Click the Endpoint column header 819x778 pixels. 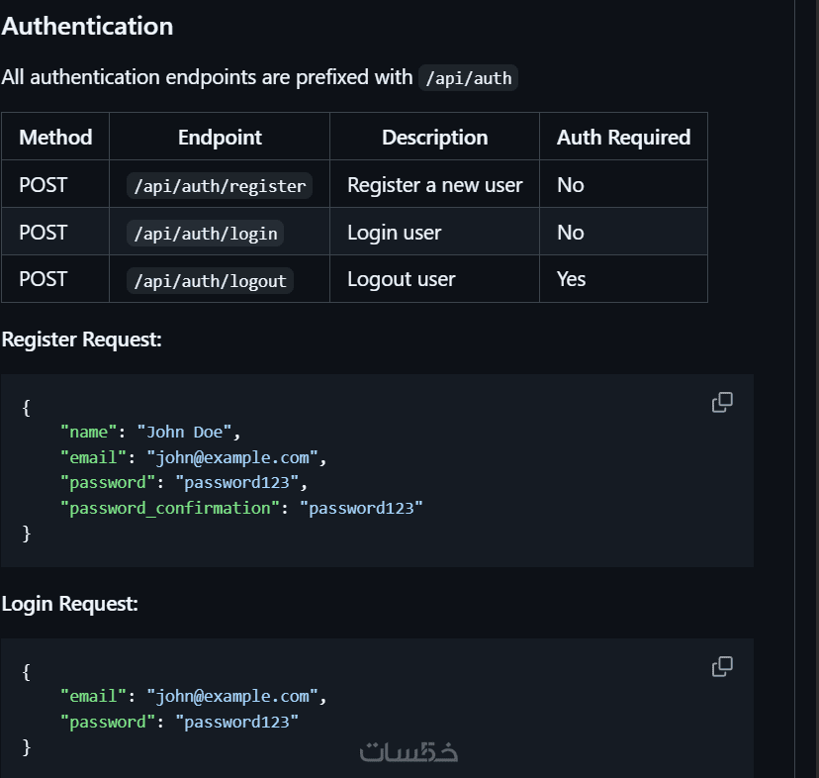(220, 138)
